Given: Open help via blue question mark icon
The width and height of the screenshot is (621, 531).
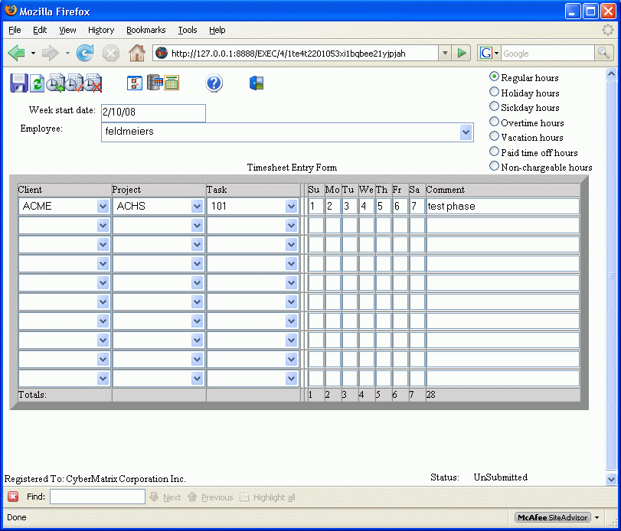Looking at the screenshot, I should 214,83.
